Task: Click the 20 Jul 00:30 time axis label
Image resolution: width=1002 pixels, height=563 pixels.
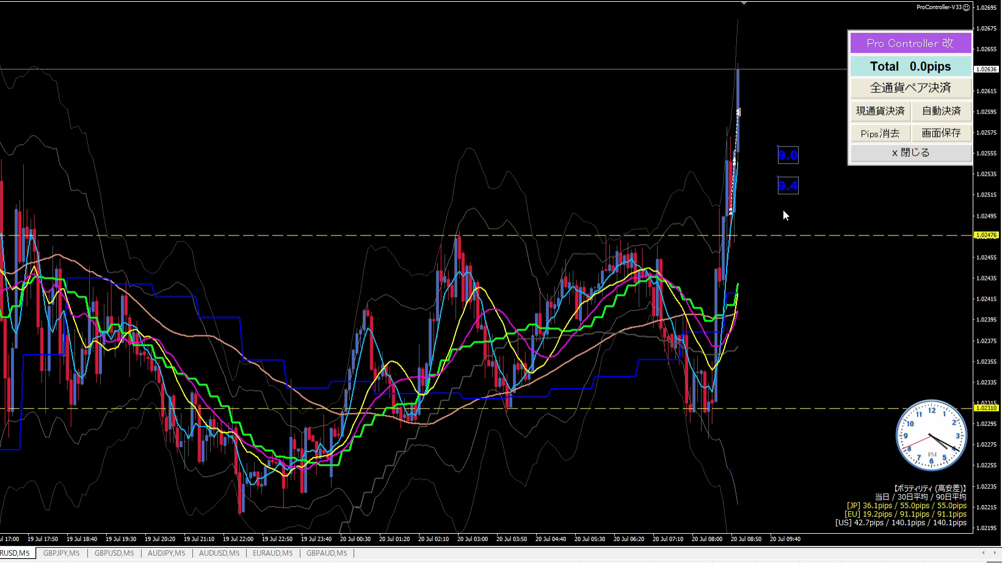Action: (x=355, y=539)
